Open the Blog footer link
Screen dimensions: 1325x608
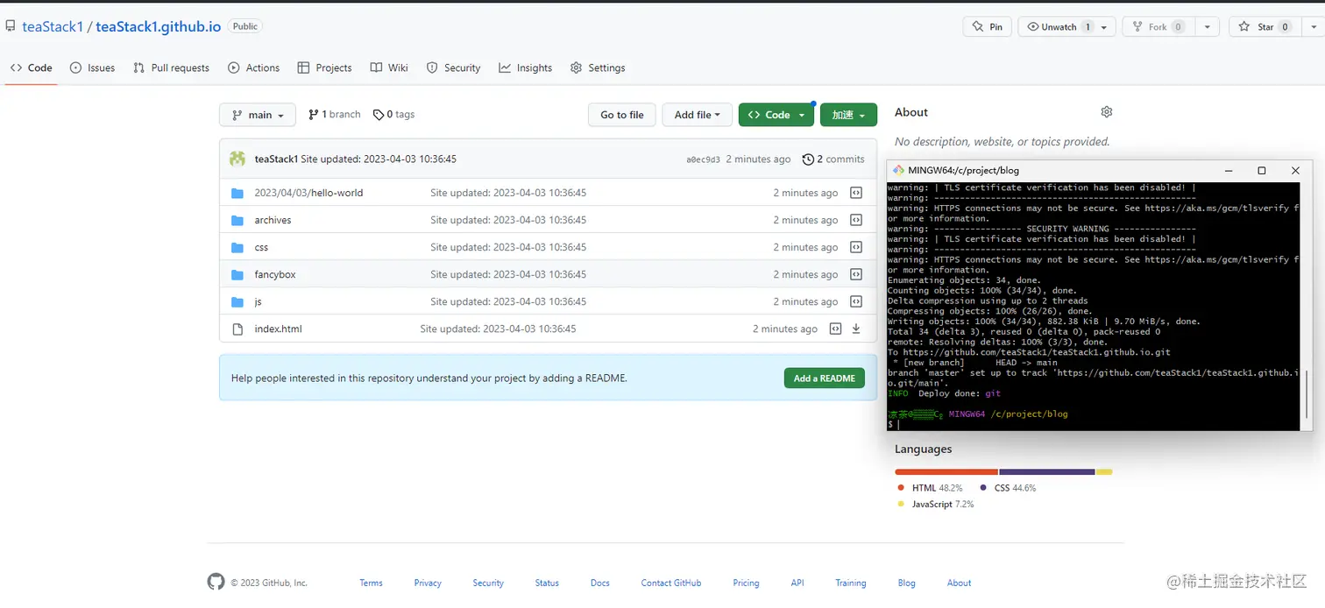[906, 583]
